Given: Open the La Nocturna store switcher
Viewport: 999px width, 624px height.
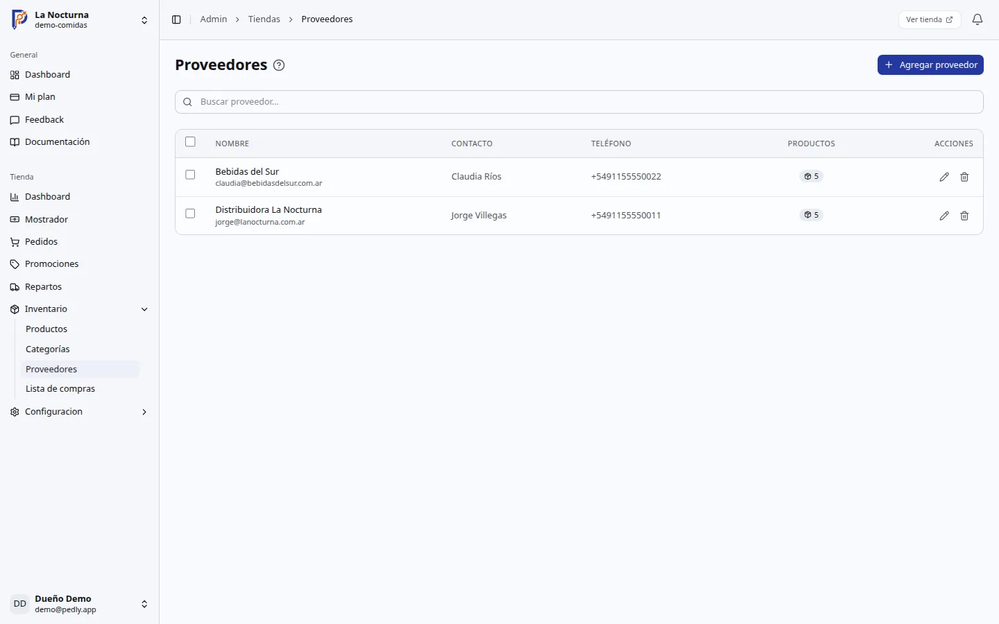Looking at the screenshot, I should pyautogui.click(x=79, y=20).
